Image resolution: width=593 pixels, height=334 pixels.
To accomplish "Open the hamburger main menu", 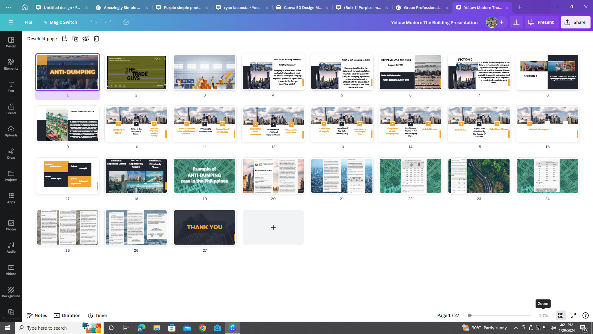I will [x=11, y=22].
